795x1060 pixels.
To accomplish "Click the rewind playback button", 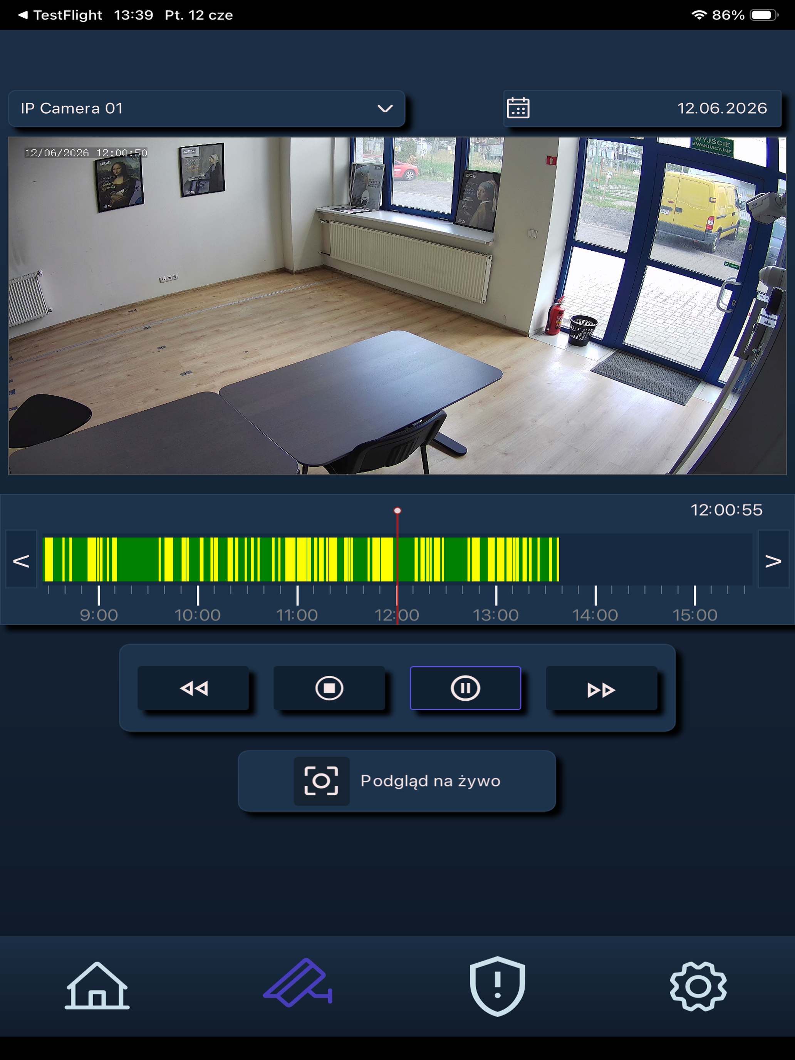I will click(x=194, y=688).
